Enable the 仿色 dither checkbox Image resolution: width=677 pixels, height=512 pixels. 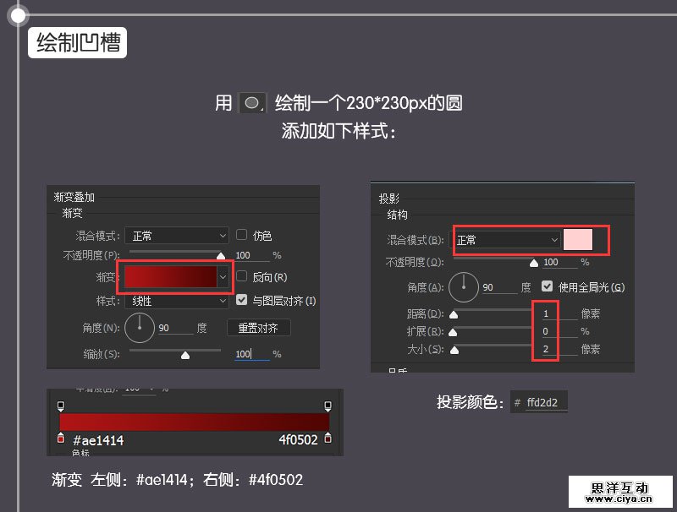pyautogui.click(x=242, y=235)
